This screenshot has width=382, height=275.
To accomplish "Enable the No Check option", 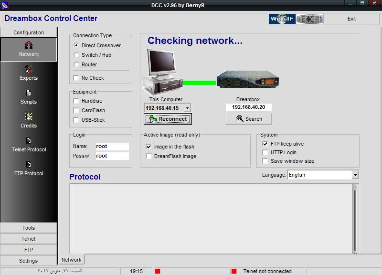I will tap(76, 78).
